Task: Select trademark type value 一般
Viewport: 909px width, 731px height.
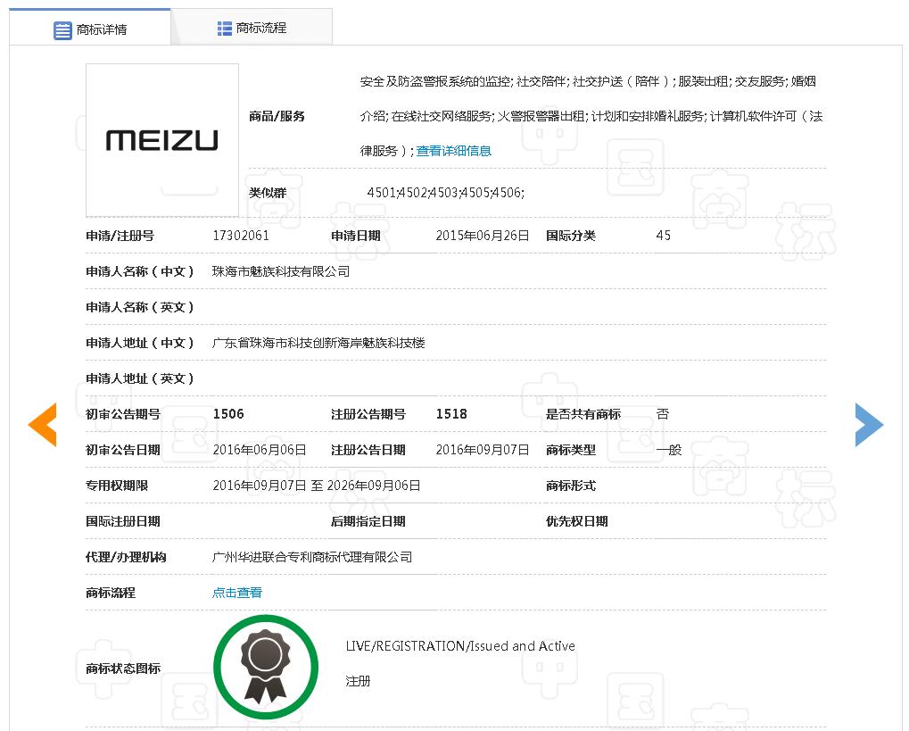Action: click(668, 450)
